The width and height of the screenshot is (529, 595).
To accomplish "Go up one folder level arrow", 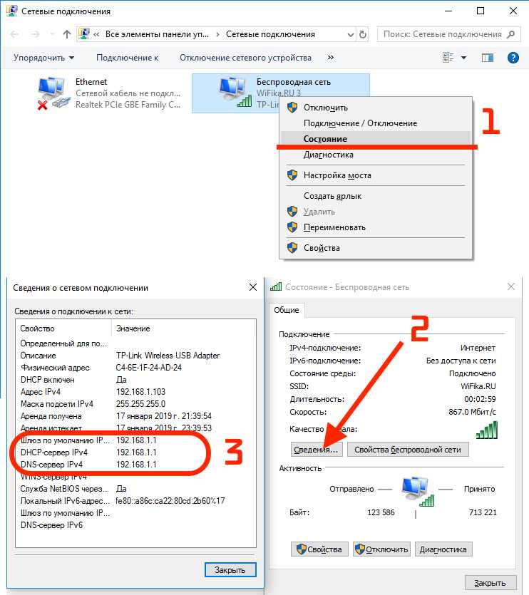I will (67, 34).
